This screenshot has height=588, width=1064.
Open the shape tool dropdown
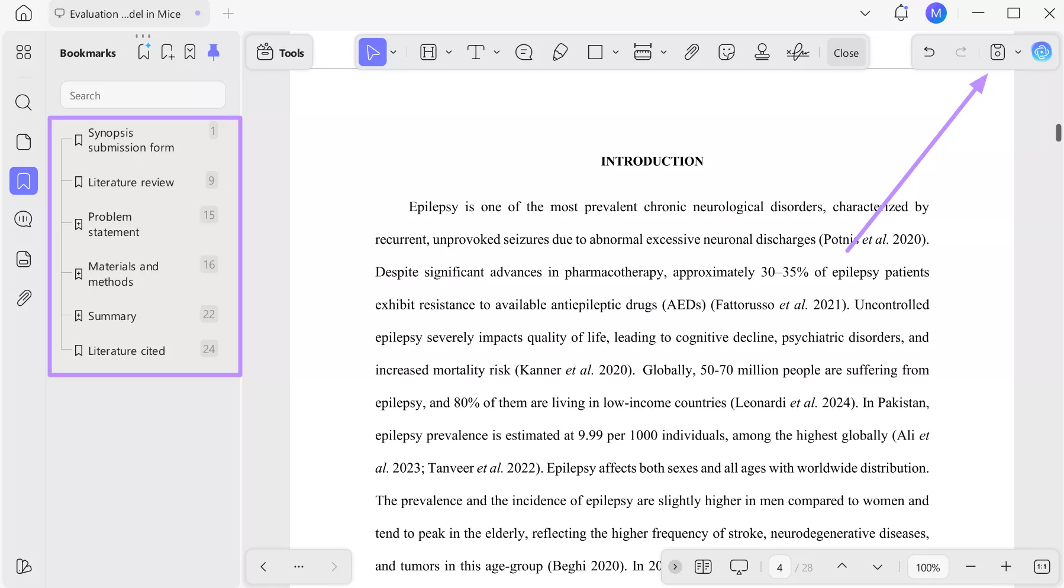coord(616,52)
